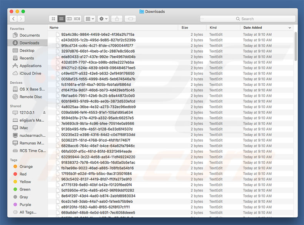304x225 pixels.
Task: Switch to column view
Action: pyautogui.click(x=69, y=18)
